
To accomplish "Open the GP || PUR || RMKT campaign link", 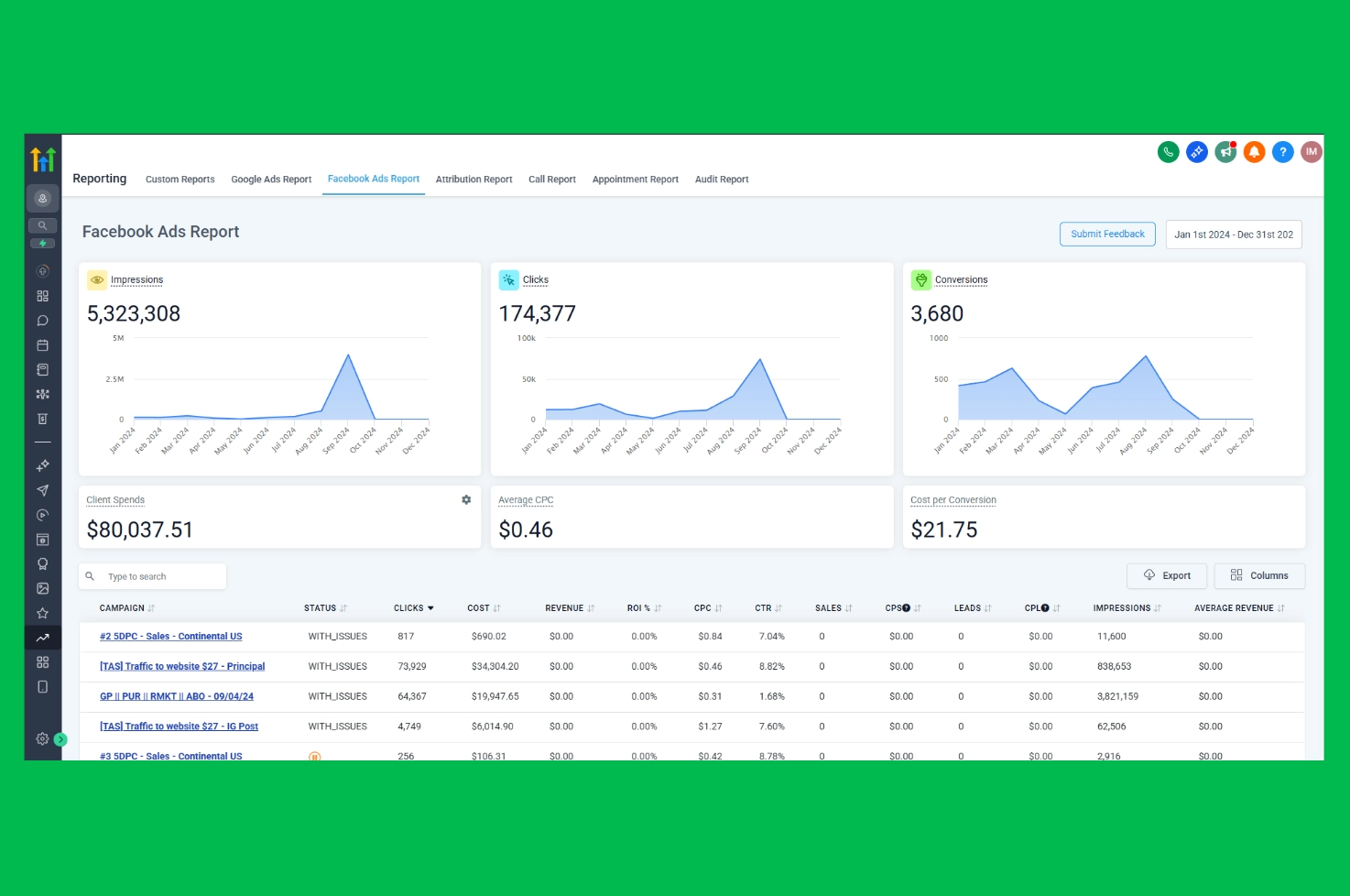I will (177, 696).
